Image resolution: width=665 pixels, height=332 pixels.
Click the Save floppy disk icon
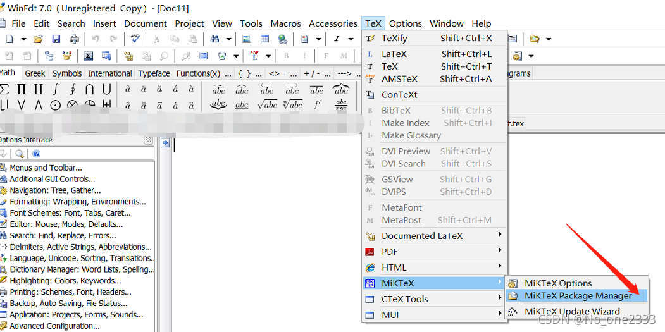click(56, 39)
